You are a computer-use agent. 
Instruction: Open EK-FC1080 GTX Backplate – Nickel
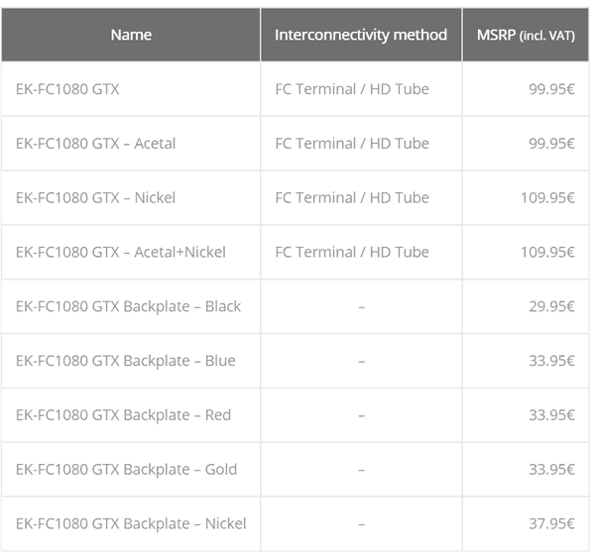(131, 523)
